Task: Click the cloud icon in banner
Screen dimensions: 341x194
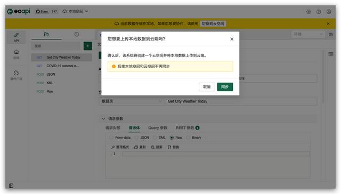Action: 117,23
